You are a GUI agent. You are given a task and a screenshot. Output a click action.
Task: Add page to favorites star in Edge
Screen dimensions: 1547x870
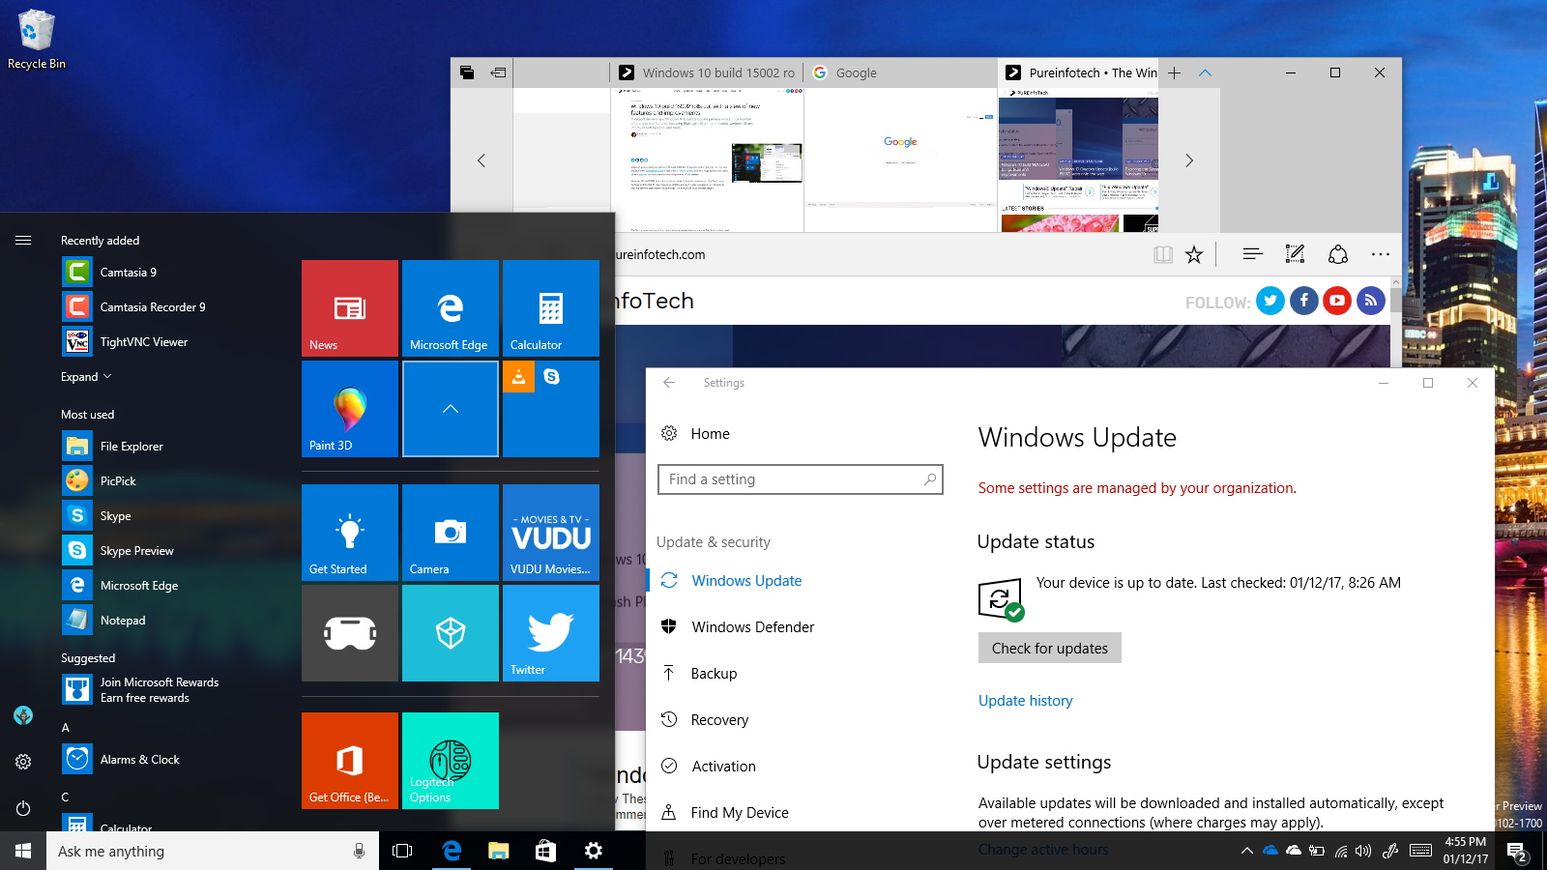1194,254
